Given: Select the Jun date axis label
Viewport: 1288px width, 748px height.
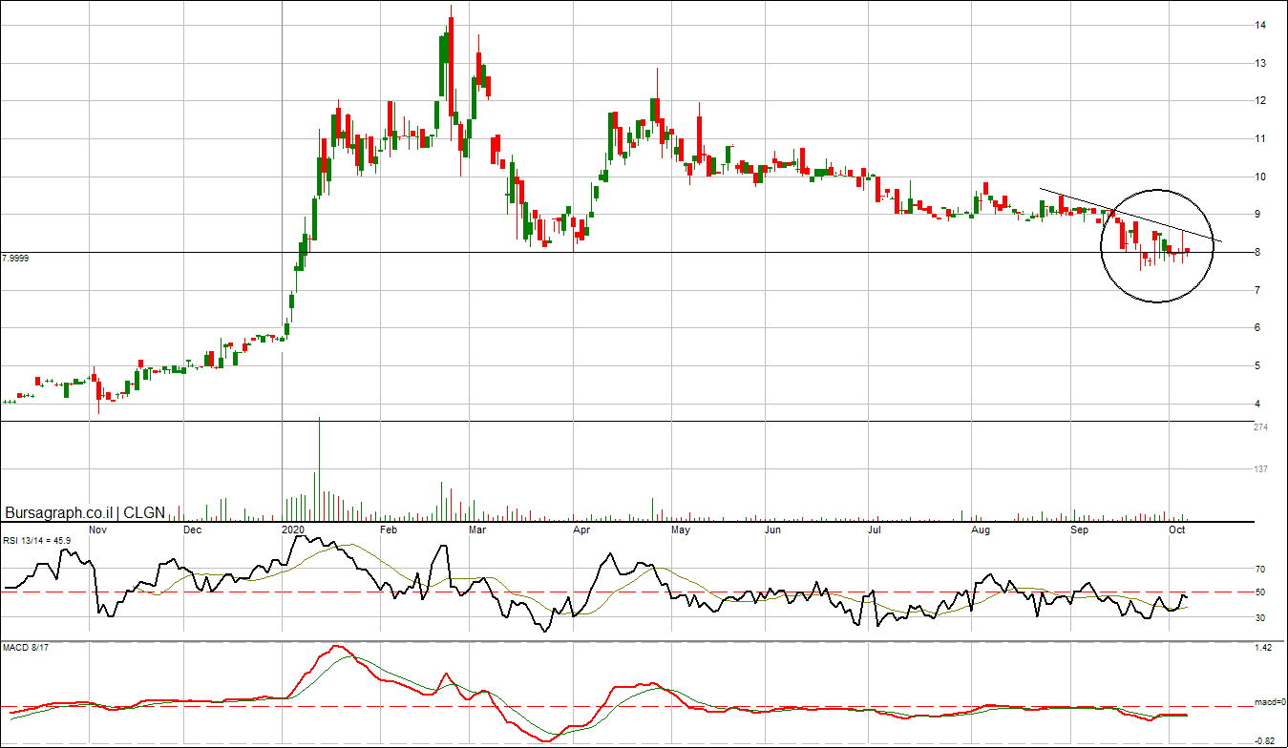Looking at the screenshot, I should coord(773,529).
